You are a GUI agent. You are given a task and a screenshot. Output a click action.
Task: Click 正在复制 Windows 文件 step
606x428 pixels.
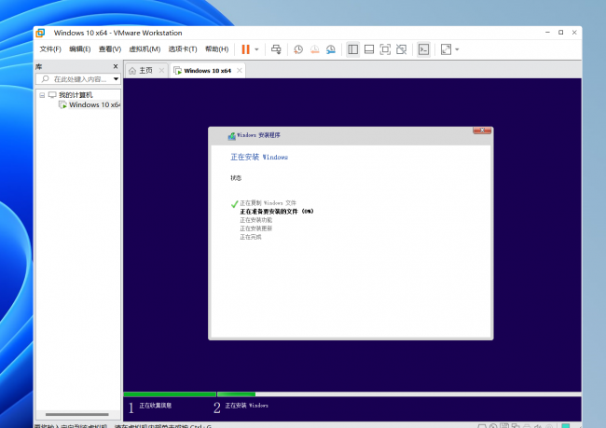coord(268,203)
